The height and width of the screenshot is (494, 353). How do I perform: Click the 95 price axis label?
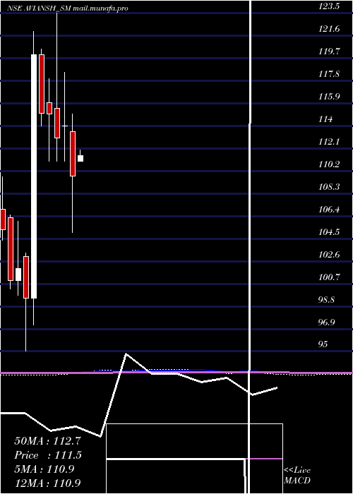click(323, 344)
